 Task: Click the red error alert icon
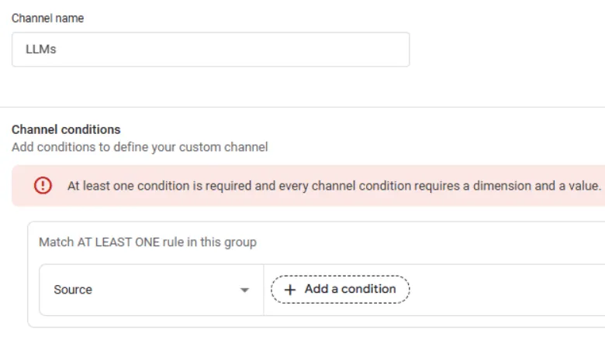pyautogui.click(x=43, y=186)
